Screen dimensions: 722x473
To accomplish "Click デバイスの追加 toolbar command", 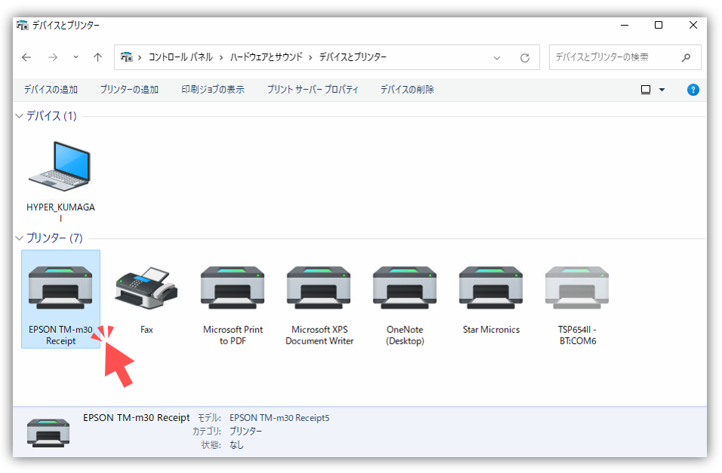I will pos(51,90).
